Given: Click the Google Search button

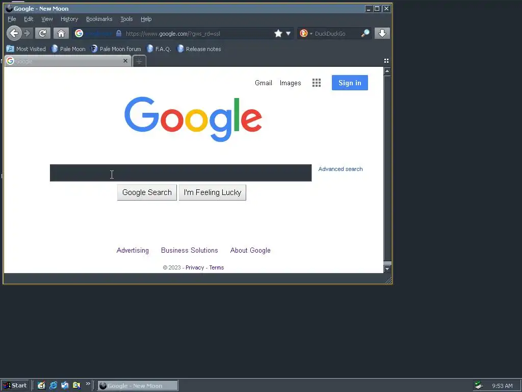Looking at the screenshot, I should pyautogui.click(x=147, y=192).
